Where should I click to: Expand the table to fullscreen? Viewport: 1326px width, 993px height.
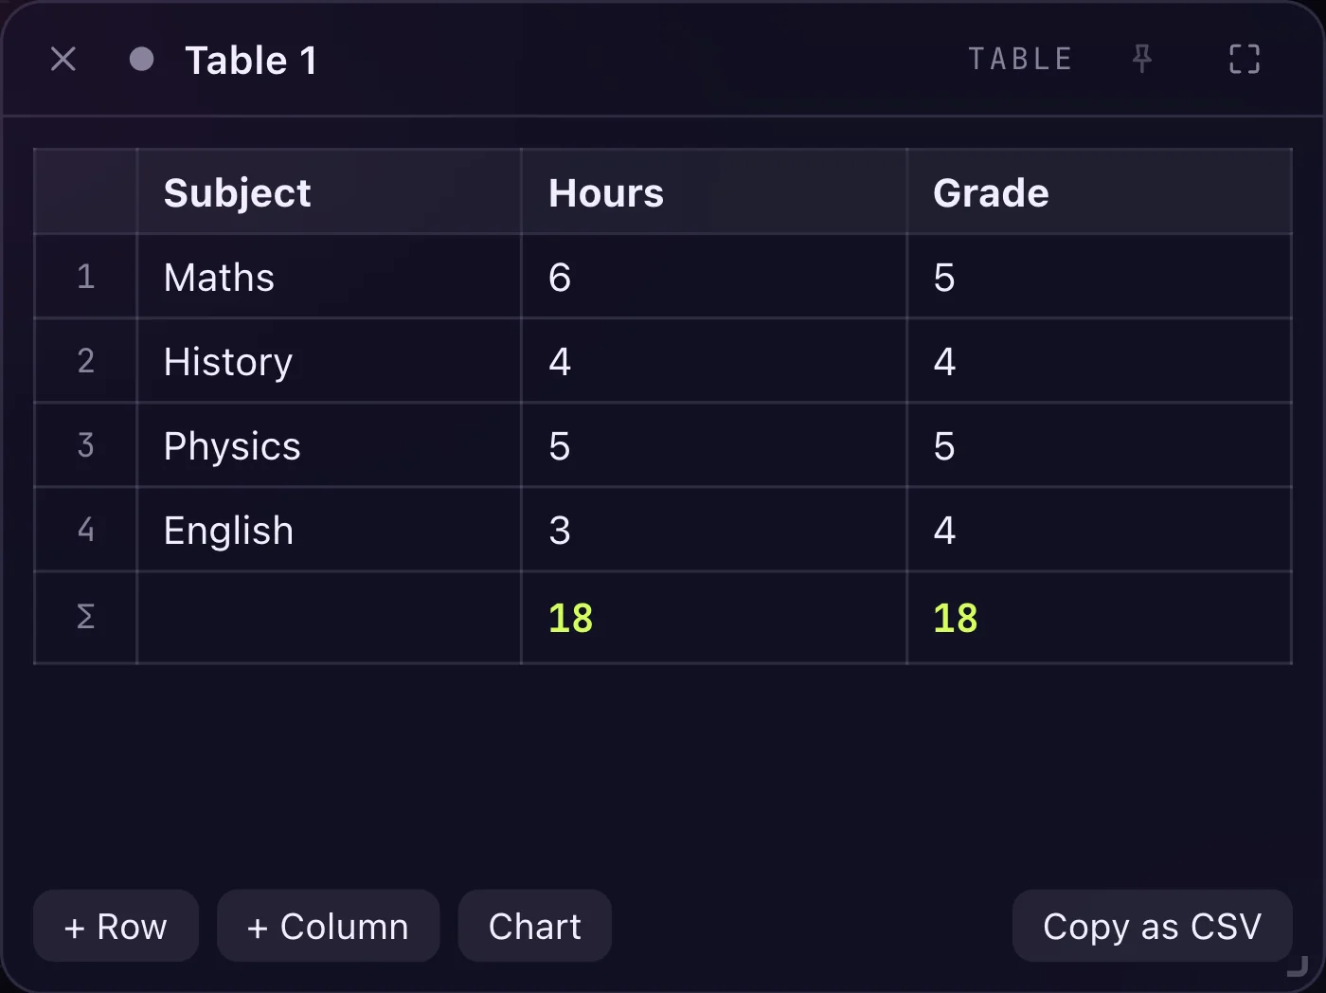(x=1245, y=60)
